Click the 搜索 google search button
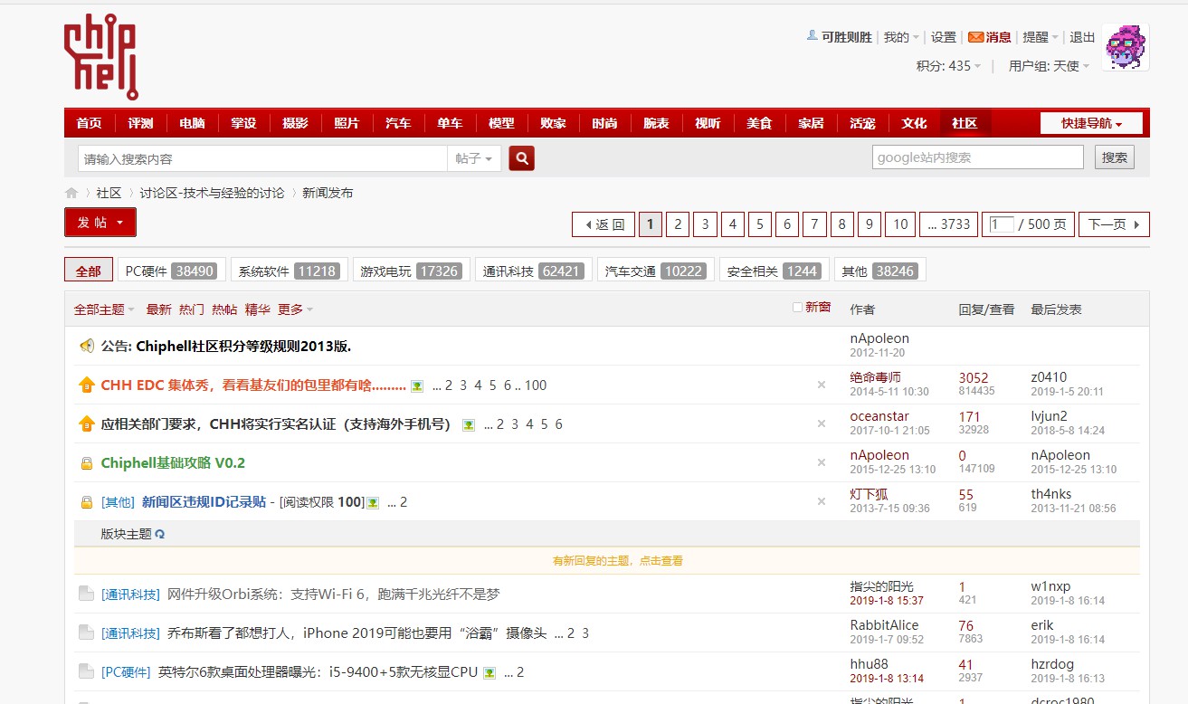Image resolution: width=1188 pixels, height=704 pixels. click(1115, 157)
